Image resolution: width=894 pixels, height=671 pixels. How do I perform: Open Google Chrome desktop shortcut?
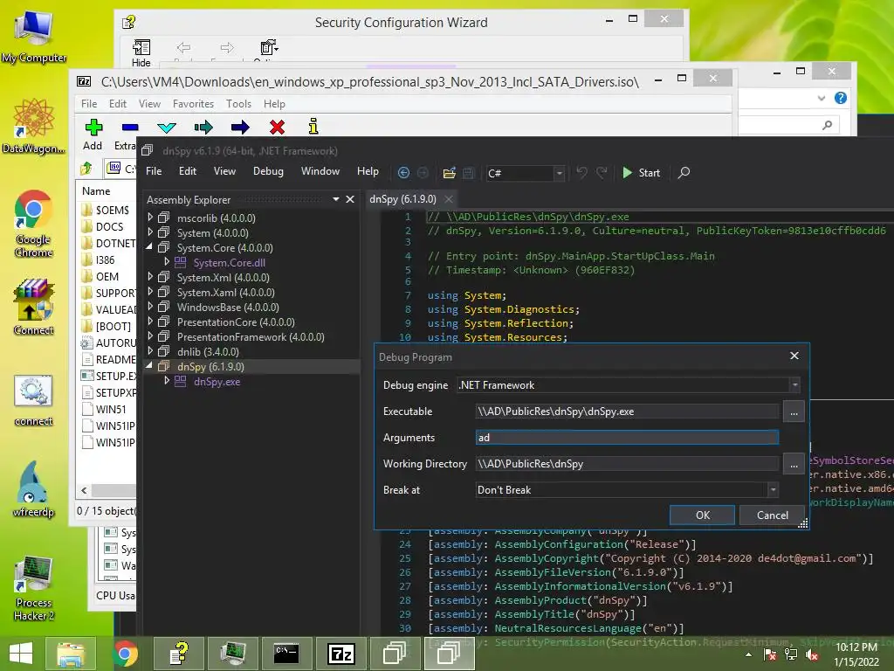[x=34, y=224]
